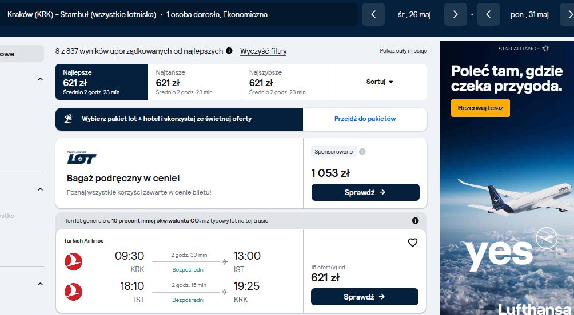Collapse the third sidebar filter section chevron
This screenshot has width=574, height=315.
click(x=40, y=284)
